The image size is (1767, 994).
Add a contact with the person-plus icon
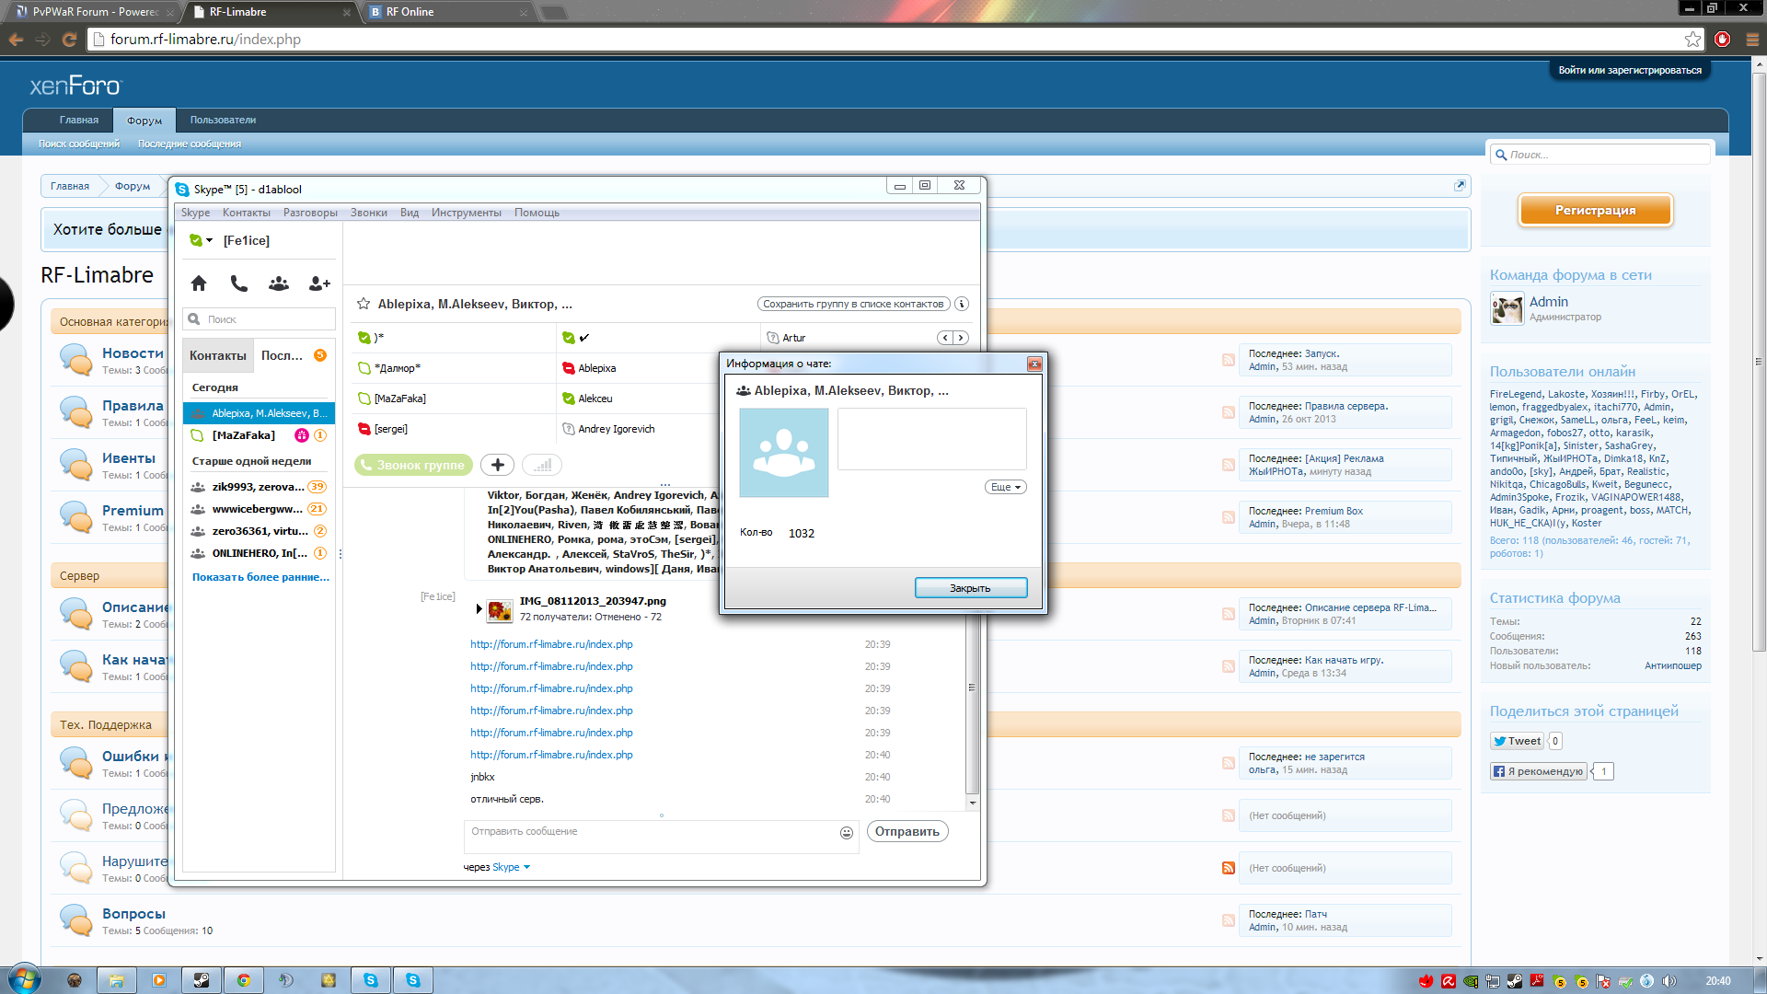[x=319, y=283]
